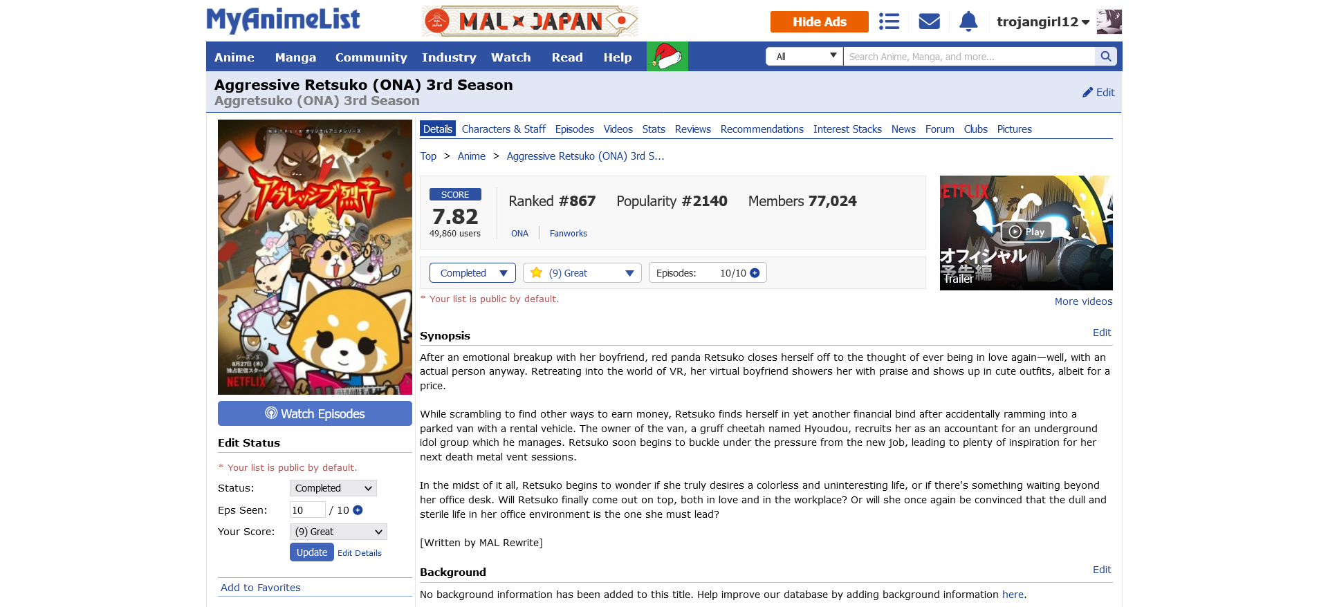Open the Industry menu
The image size is (1328, 607).
click(x=449, y=57)
